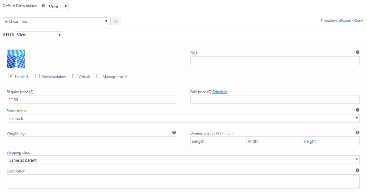Tick the Virtual checkbox
This screenshot has width=367, height=192.
75,76
